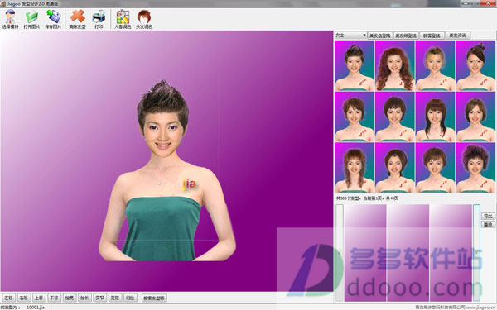Image resolution: width=497 pixels, height=310 pixels.
Task: Open portrait color adjustment (人像调色) icon
Action: click(x=123, y=19)
